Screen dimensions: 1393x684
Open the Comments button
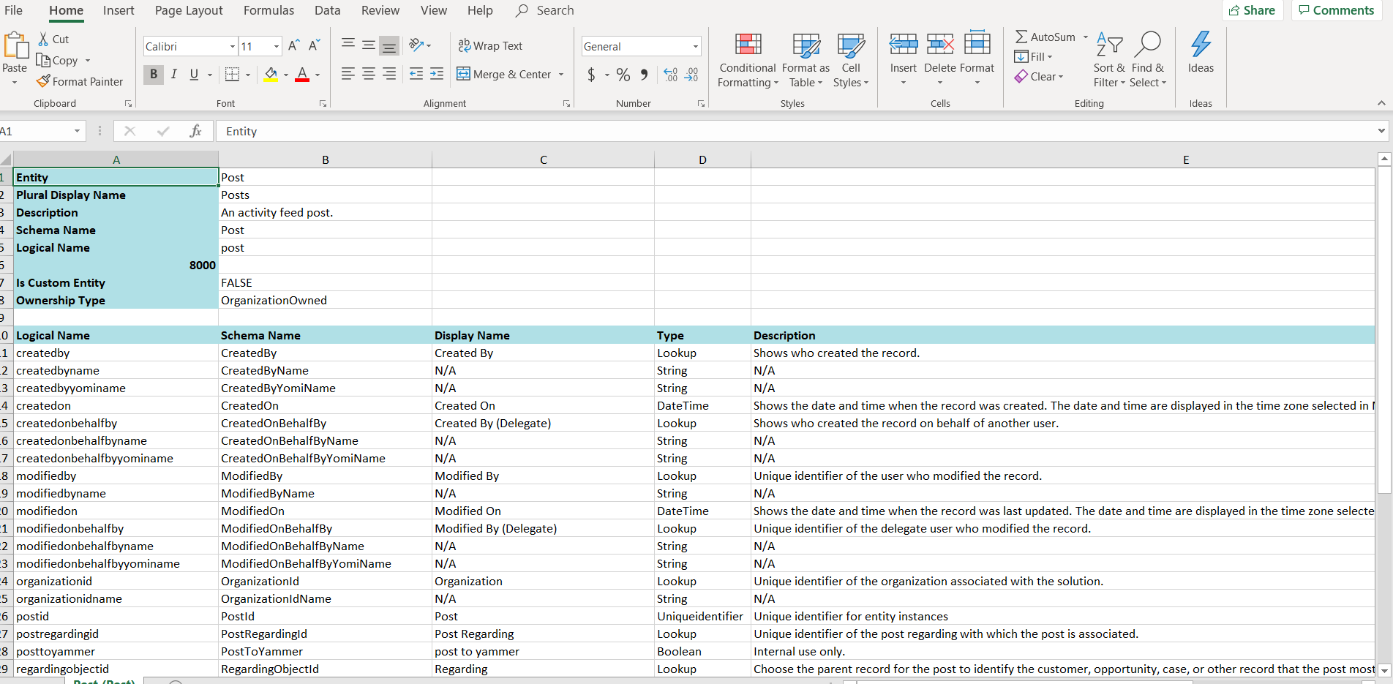[1336, 10]
